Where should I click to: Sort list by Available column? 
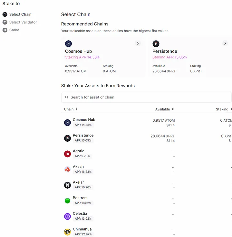(x=164, y=109)
